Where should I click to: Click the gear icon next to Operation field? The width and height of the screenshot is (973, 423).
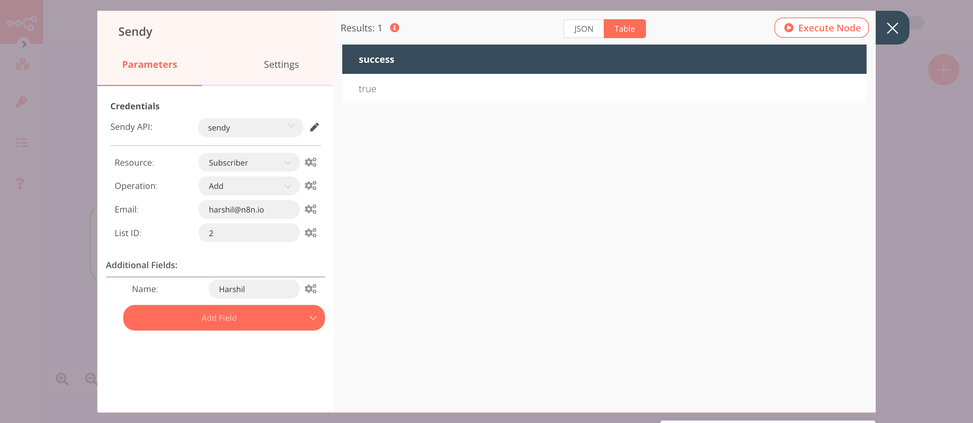(x=310, y=186)
